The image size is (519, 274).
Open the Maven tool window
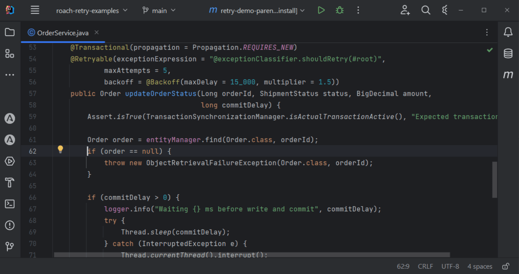[508, 75]
